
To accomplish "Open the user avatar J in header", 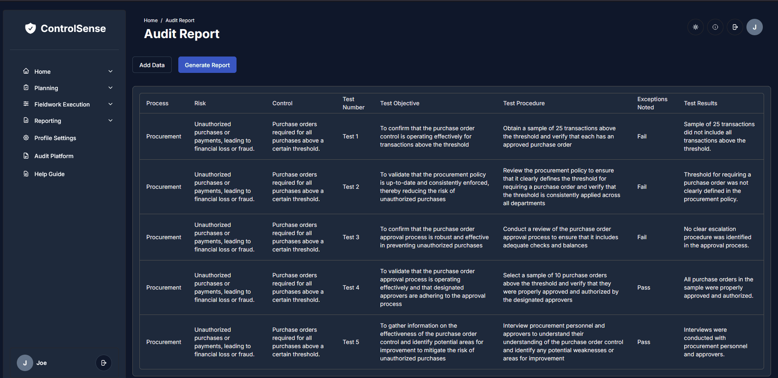I will click(754, 27).
